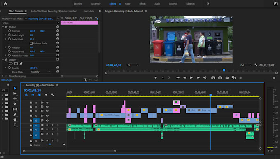Step back one frame
The image size is (280, 159).
tap(184, 78)
